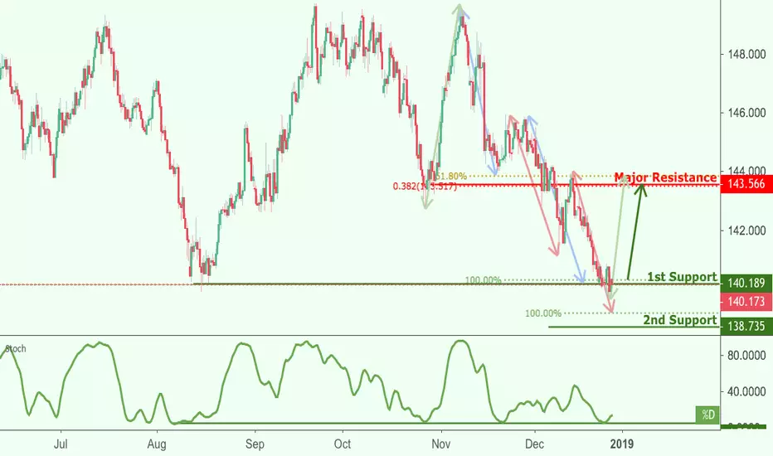Click the 2019 label on time axis
This screenshot has width=773, height=456.
tap(622, 444)
